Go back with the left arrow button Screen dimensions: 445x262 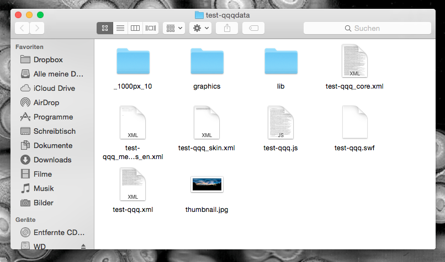click(22, 28)
